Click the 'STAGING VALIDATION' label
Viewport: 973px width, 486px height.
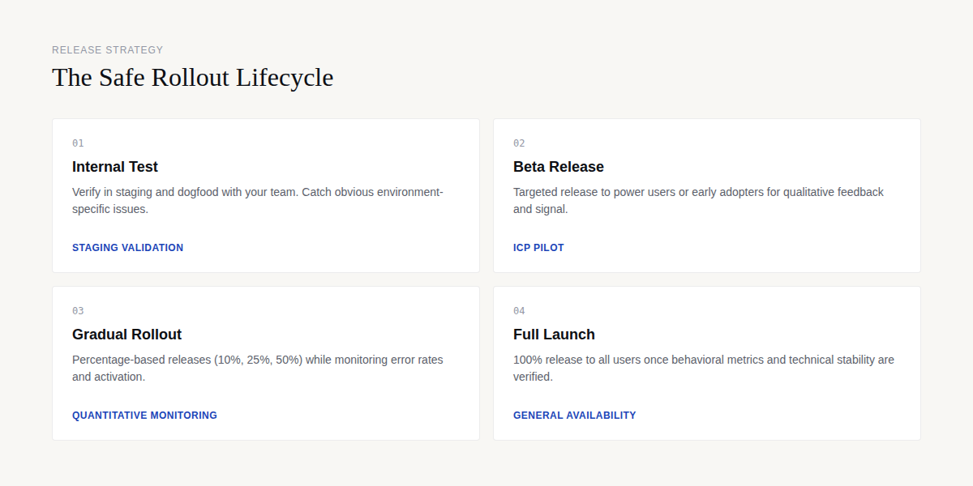coord(128,248)
